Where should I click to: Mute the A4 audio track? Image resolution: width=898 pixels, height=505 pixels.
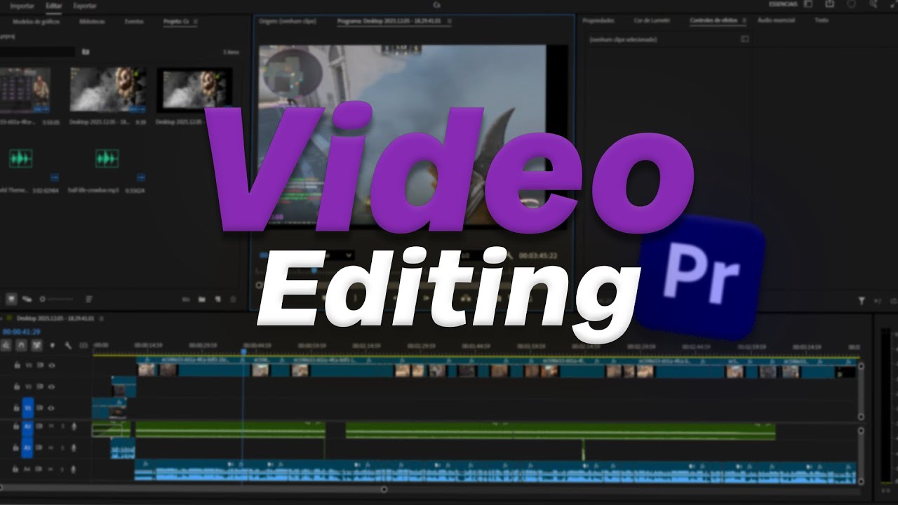51,469
